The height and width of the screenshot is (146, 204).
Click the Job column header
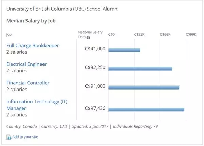(x=8, y=34)
